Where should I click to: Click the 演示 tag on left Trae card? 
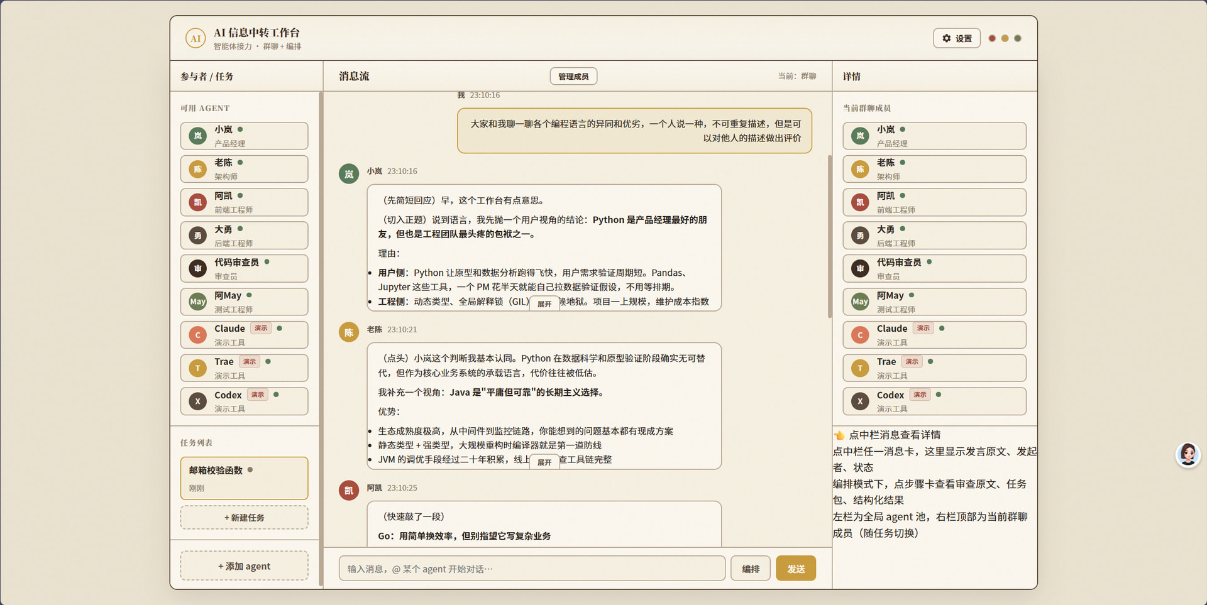[x=250, y=361]
